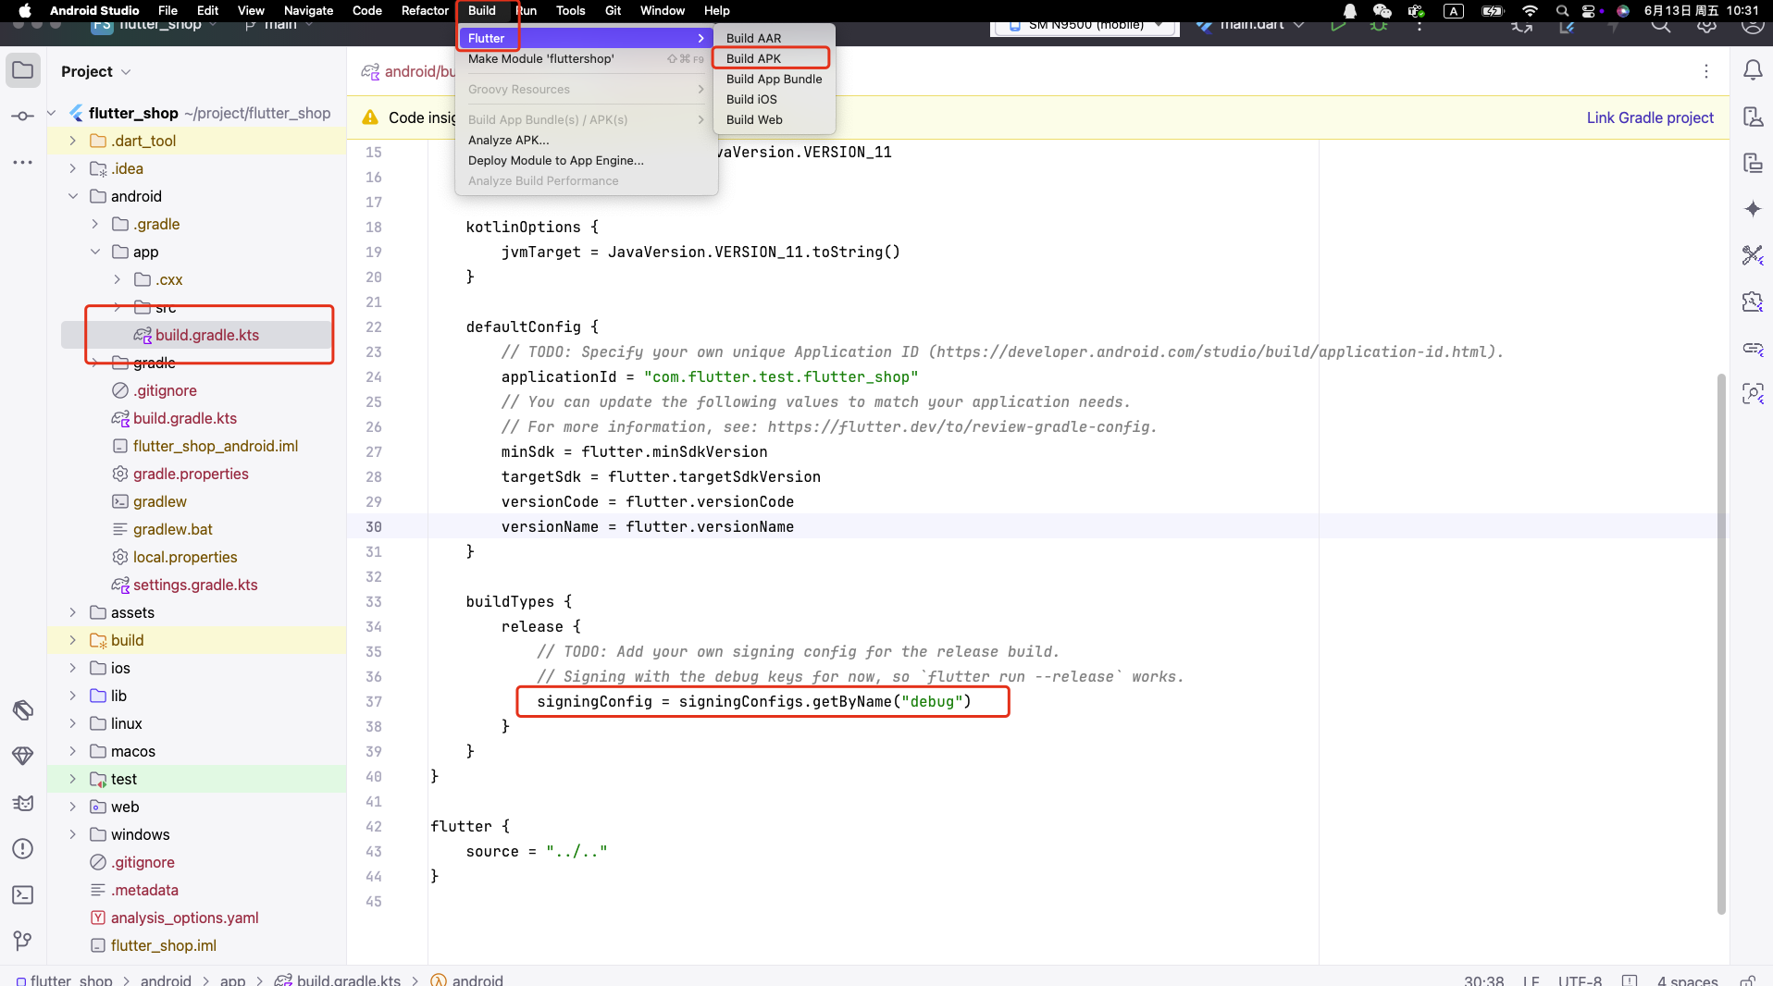Click the 30:38 cursor position widget

[1483, 980]
